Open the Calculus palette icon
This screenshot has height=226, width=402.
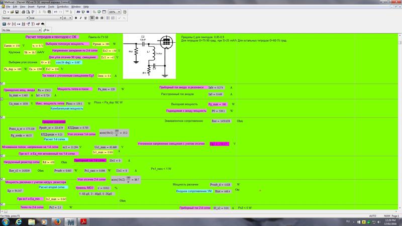24,24
